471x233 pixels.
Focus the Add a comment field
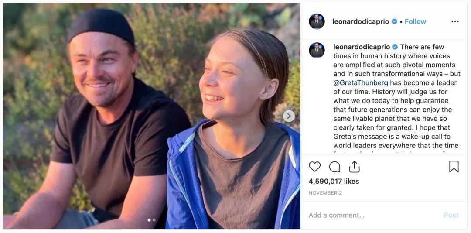371,215
